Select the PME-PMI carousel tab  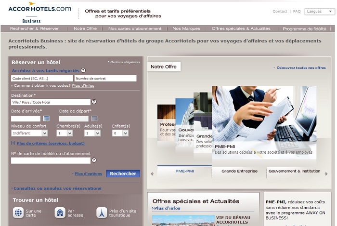click(184, 172)
